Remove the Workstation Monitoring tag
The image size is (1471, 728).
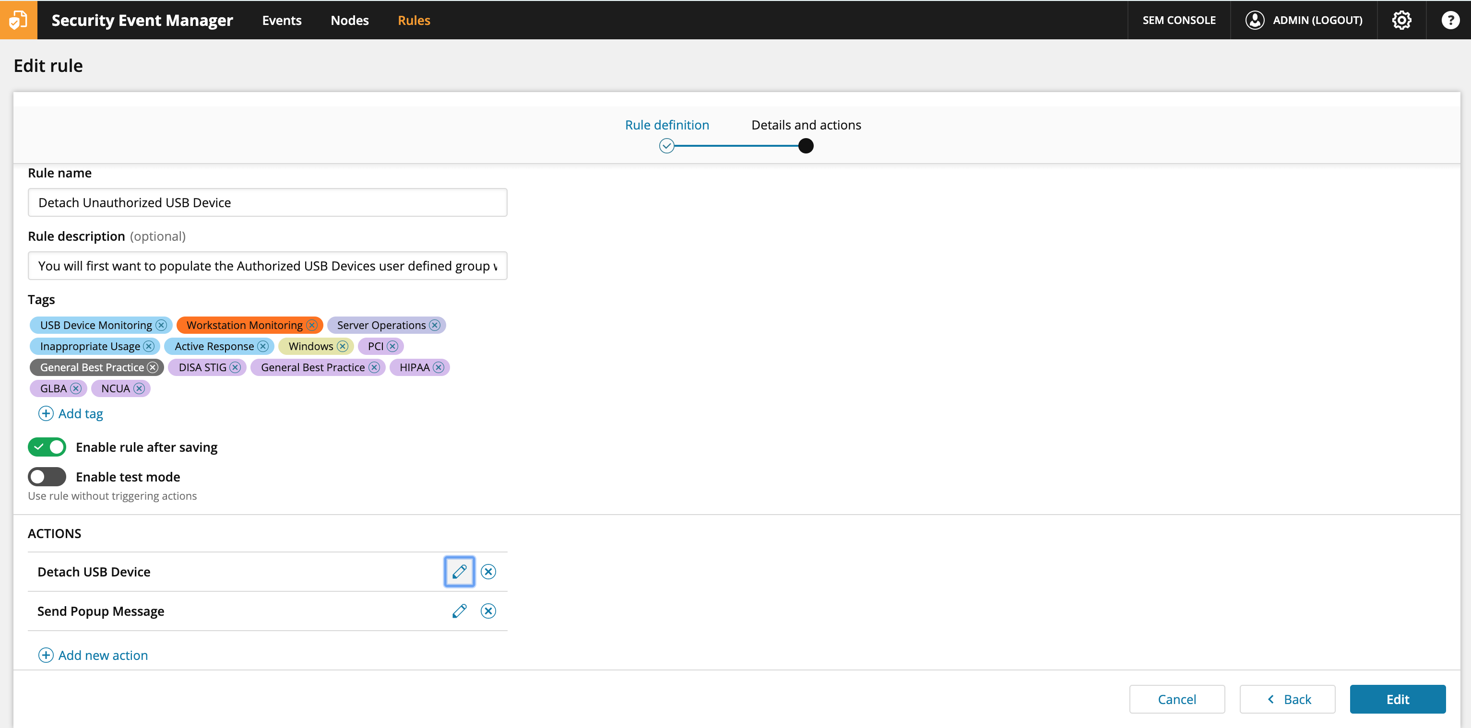tap(312, 324)
